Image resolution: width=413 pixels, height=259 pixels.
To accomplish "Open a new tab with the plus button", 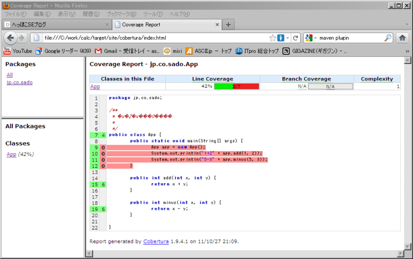I will click(x=228, y=25).
